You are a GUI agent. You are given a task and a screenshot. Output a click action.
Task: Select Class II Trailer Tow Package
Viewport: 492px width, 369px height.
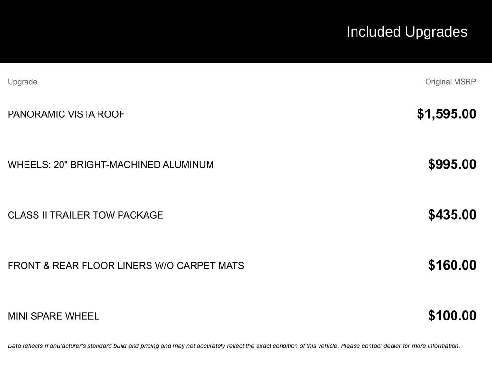coord(86,215)
